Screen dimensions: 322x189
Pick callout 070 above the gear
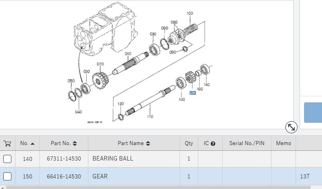(100, 64)
